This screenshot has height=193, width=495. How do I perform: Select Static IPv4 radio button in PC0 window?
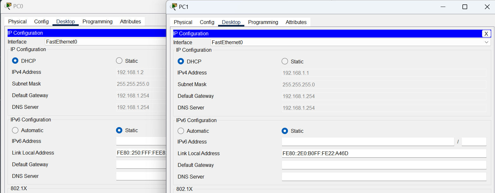pyautogui.click(x=119, y=61)
